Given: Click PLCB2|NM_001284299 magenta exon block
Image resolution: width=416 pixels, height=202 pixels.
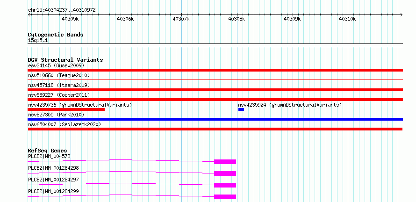Looking at the screenshot, I should click(225, 197).
